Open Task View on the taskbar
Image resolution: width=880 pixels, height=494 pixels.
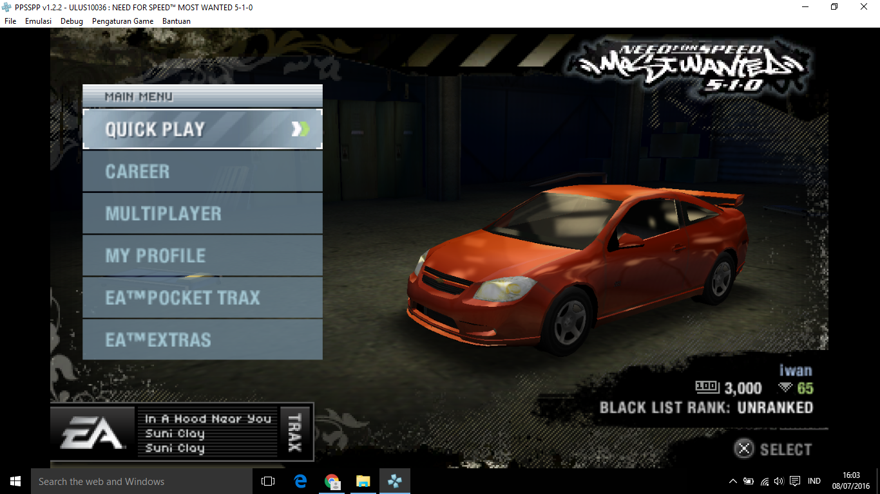click(268, 481)
